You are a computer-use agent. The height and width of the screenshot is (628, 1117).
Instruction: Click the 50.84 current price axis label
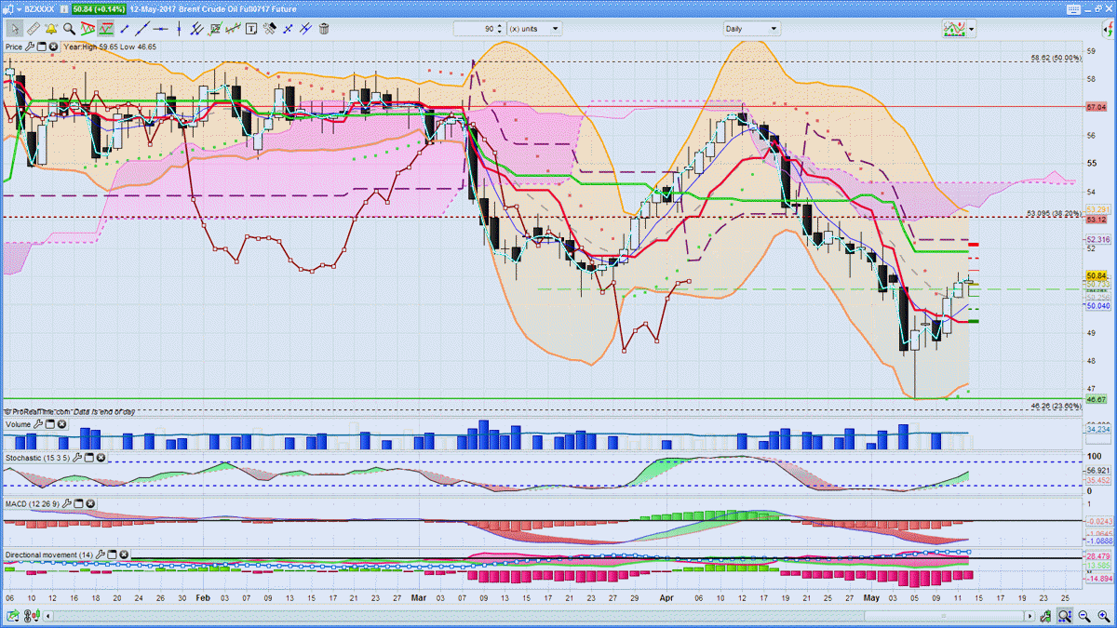pos(1096,275)
